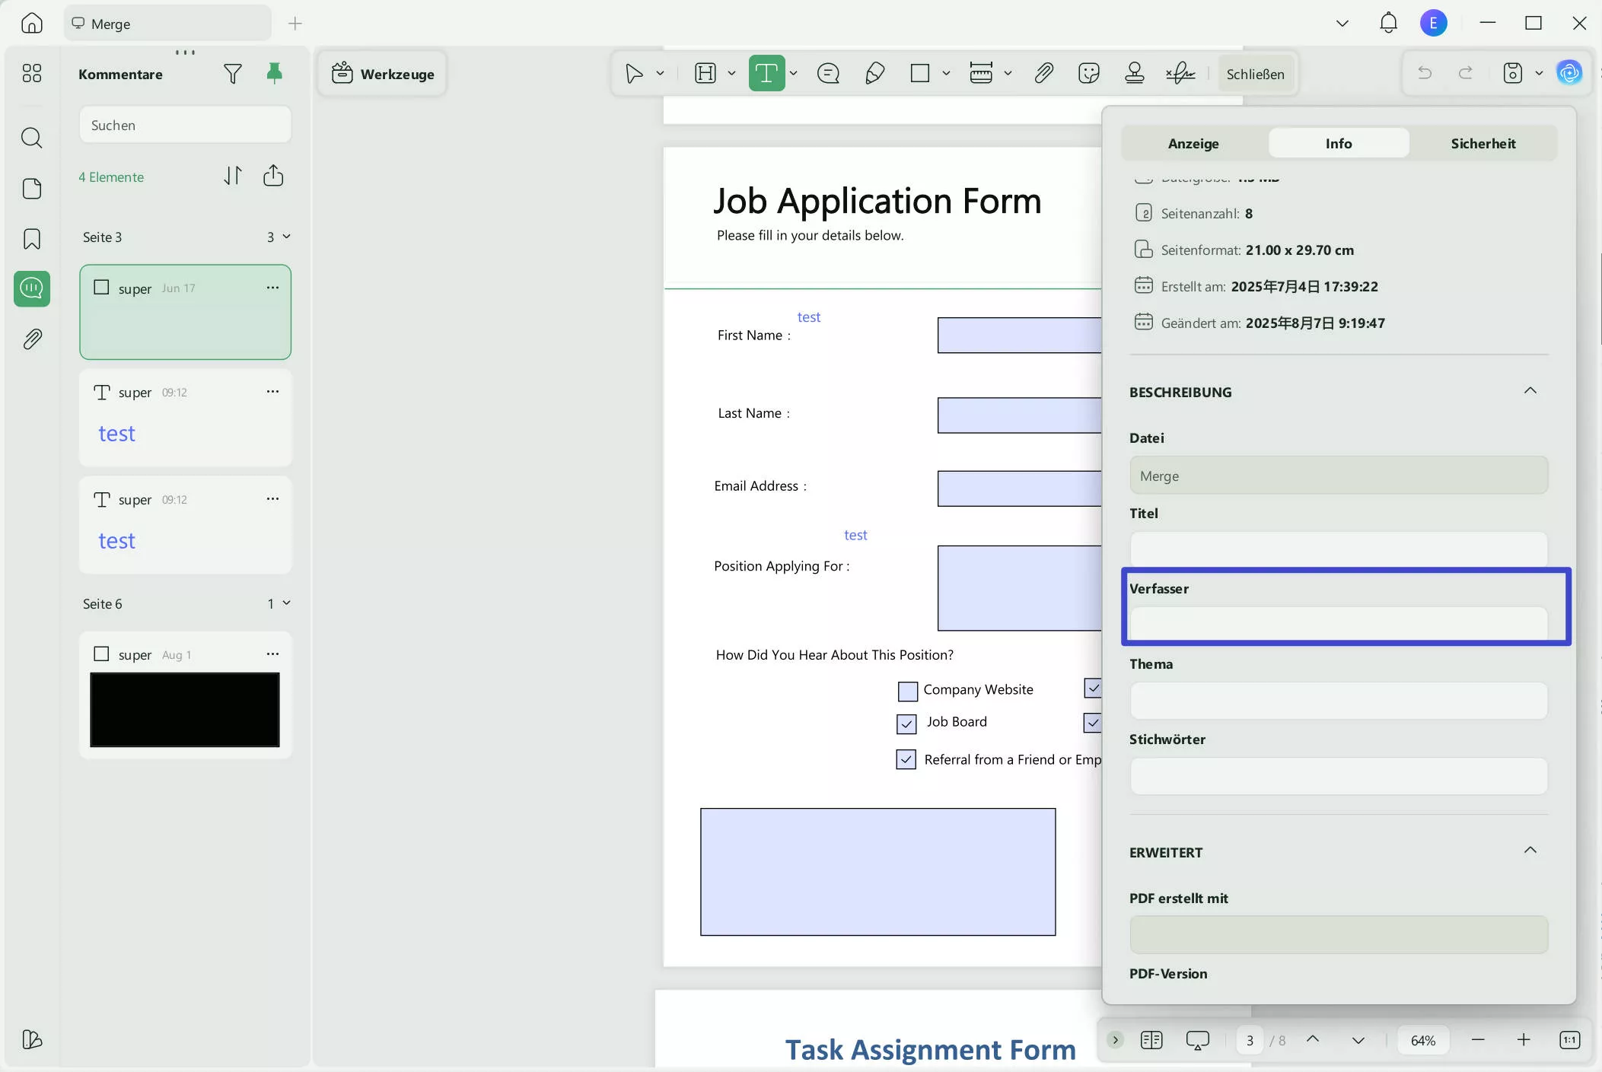Open the comments panel icon

point(31,289)
